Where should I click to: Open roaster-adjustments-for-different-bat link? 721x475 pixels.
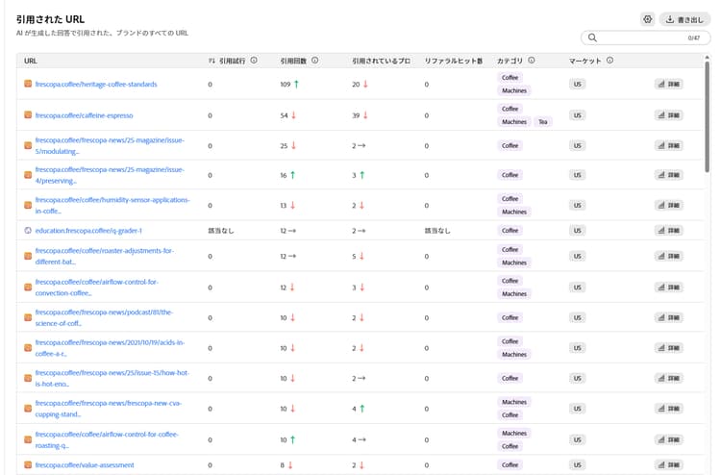[105, 256]
